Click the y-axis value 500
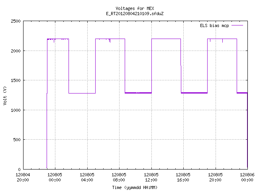255x191 pixels. 17,140
